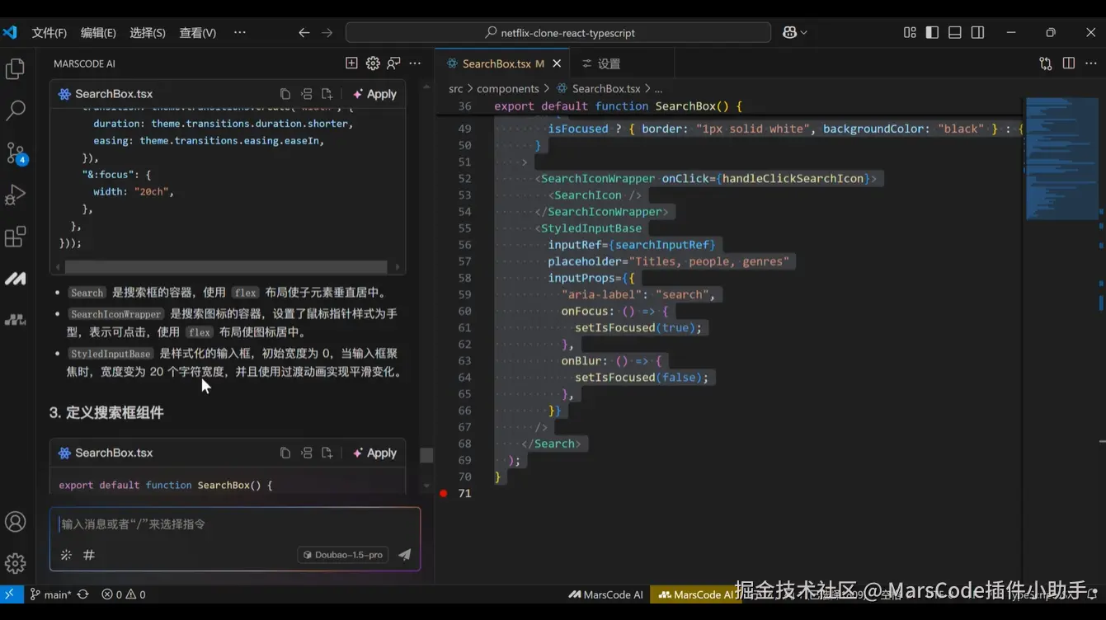Open the Copilot dropdown in title bar
The width and height of the screenshot is (1106, 620).
coord(795,33)
